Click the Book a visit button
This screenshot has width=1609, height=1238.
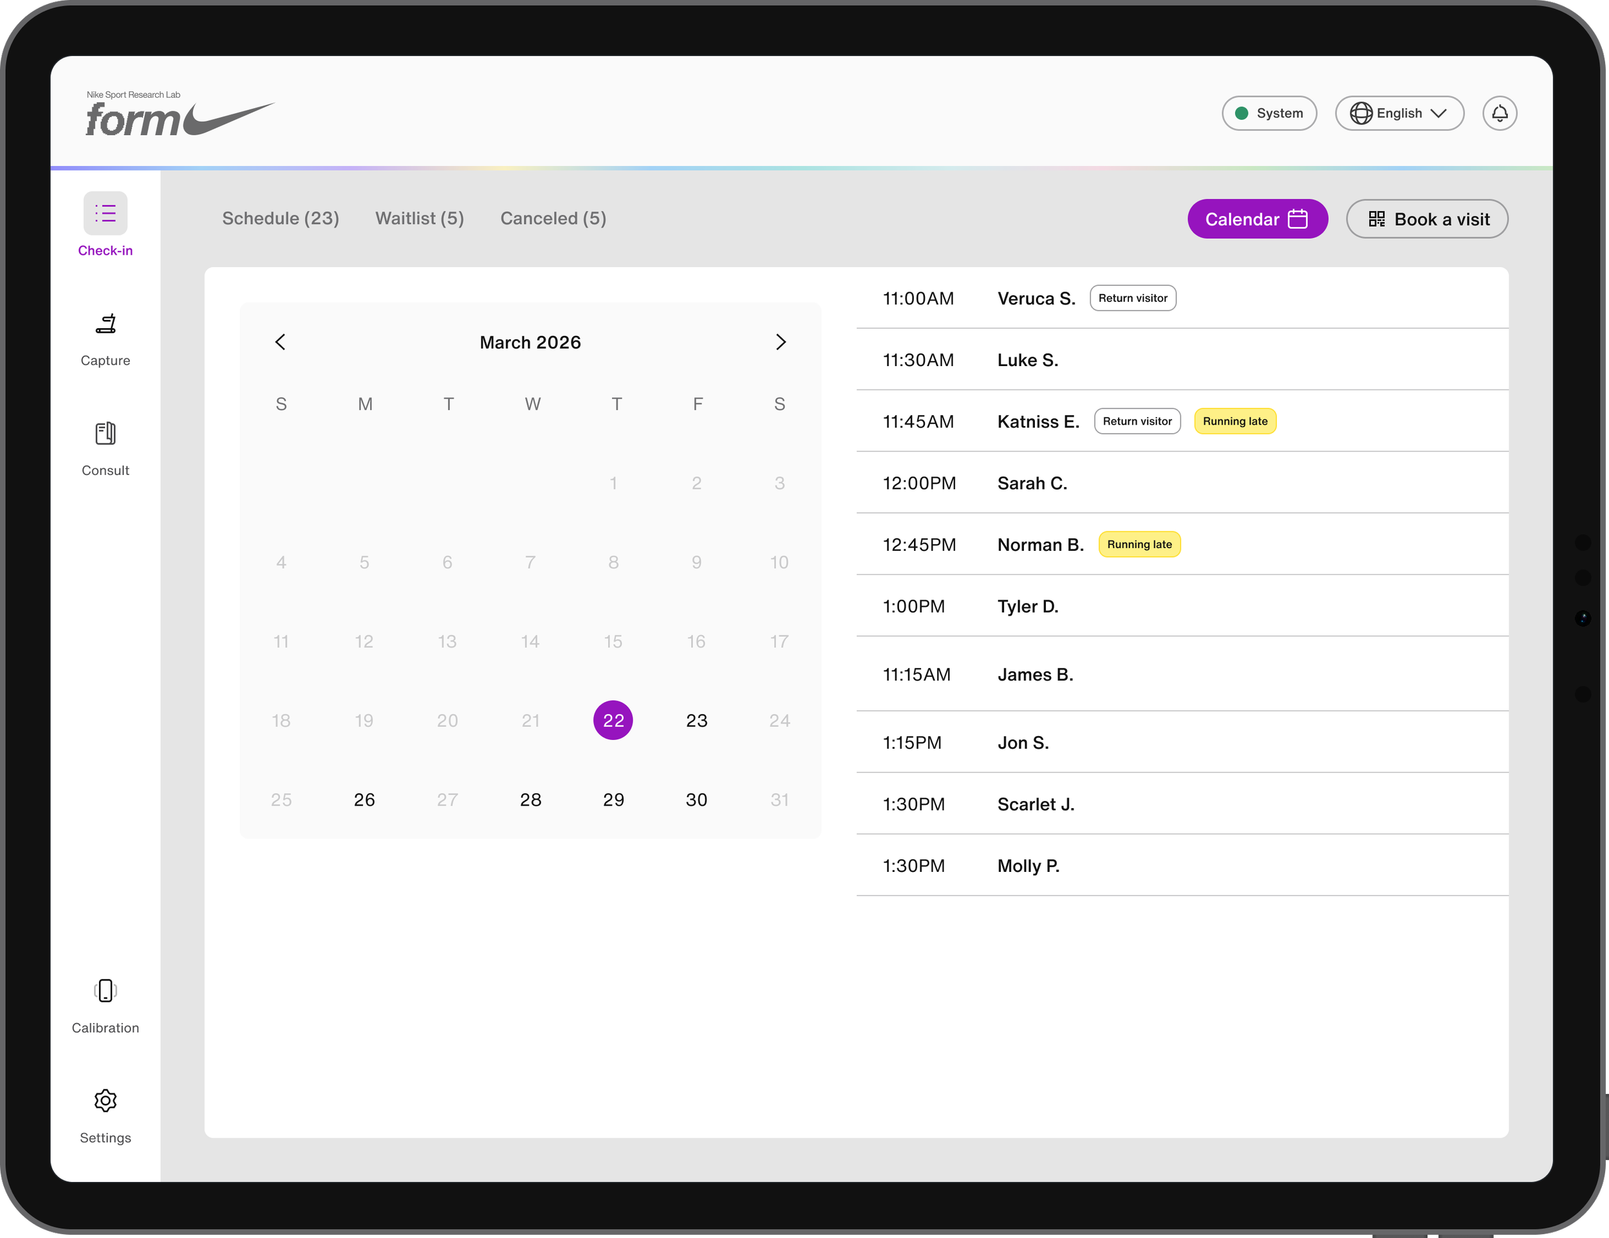[1427, 219]
